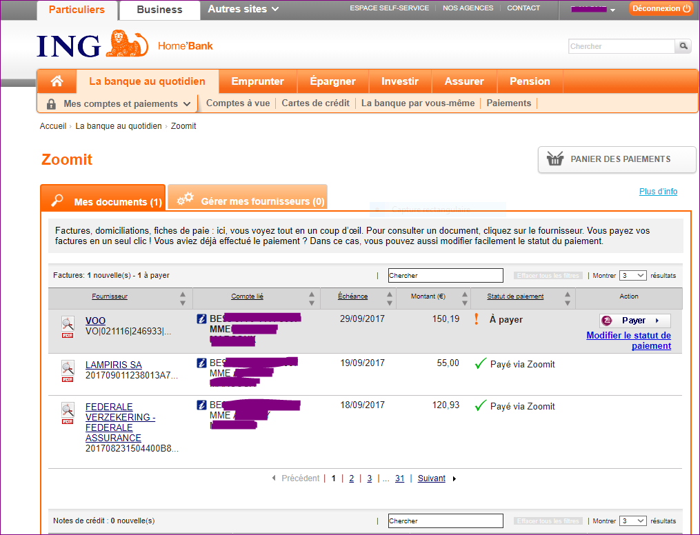Switch to the Business tab
This screenshot has height=535, width=700.
click(x=159, y=10)
